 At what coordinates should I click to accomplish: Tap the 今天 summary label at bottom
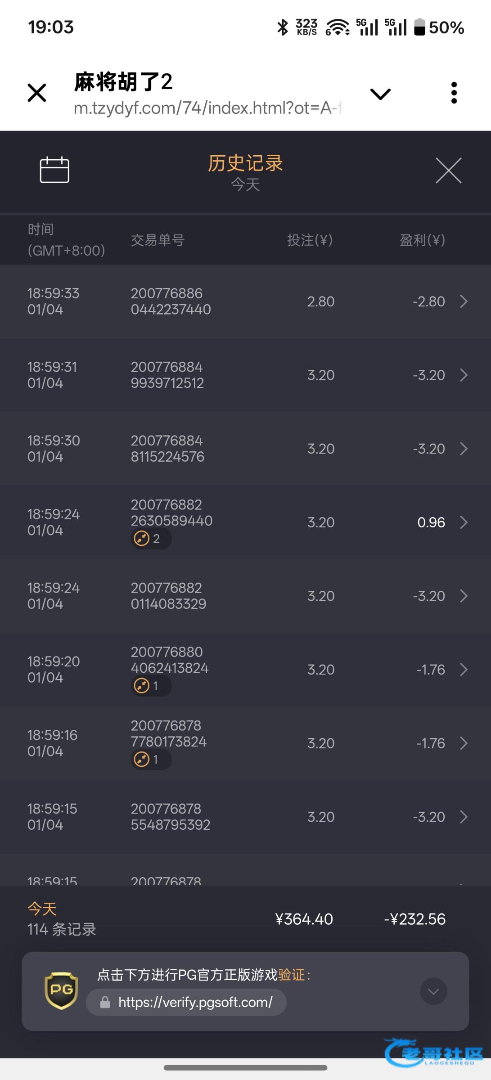42,909
